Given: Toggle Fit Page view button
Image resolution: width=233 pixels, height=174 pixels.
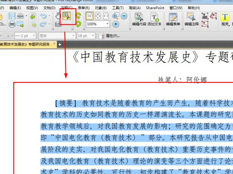Looking at the screenshot, I should click(x=98, y=16).
